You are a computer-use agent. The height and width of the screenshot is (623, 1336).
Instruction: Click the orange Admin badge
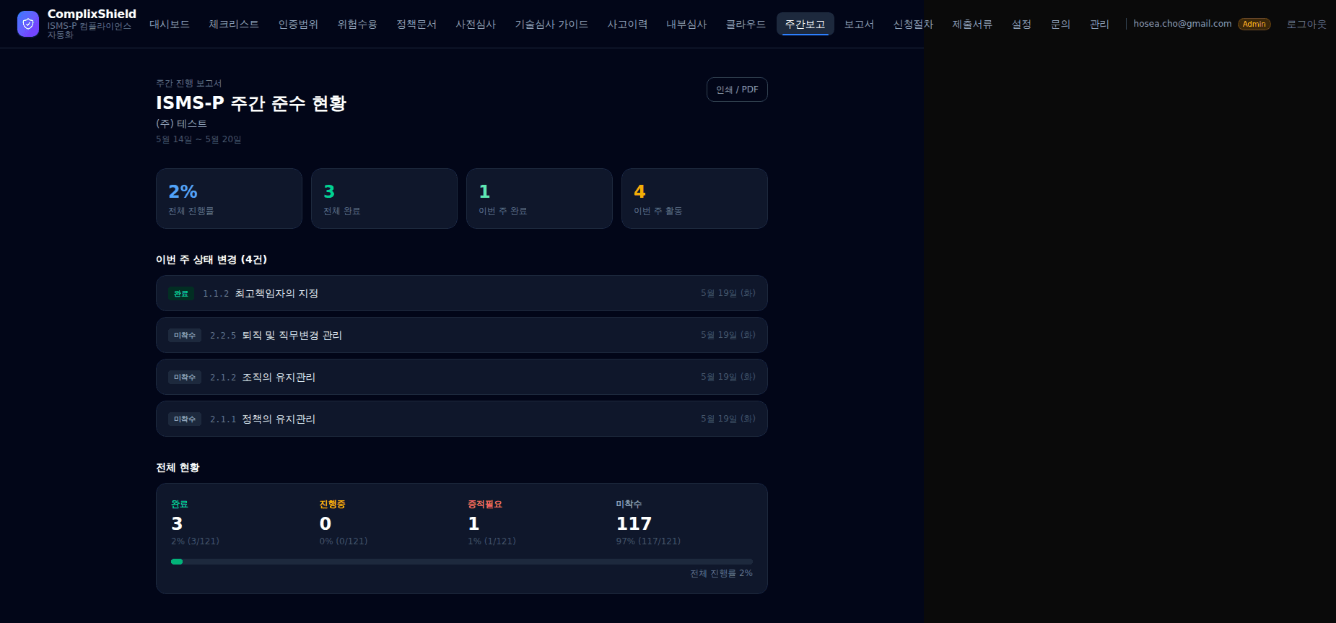coord(1254,24)
